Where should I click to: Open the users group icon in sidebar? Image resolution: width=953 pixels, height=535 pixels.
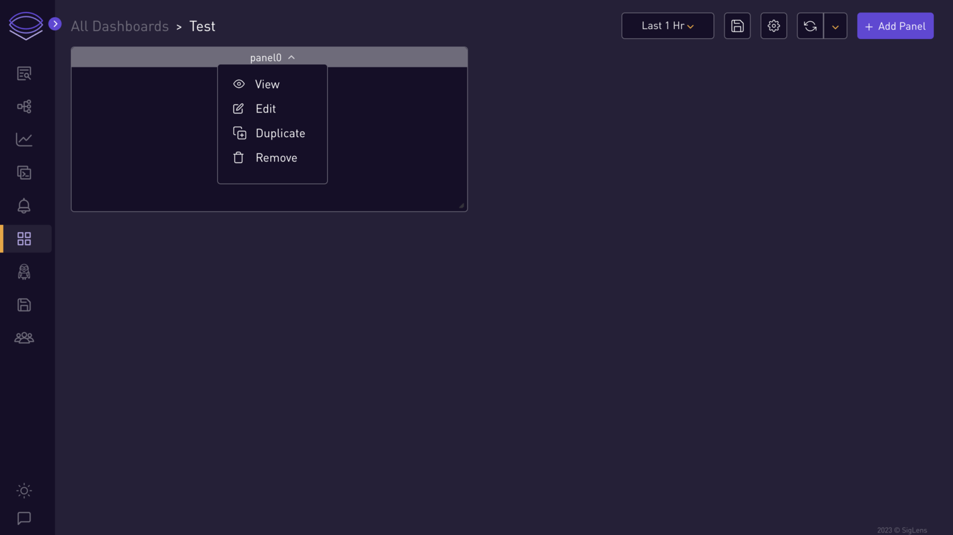[24, 338]
